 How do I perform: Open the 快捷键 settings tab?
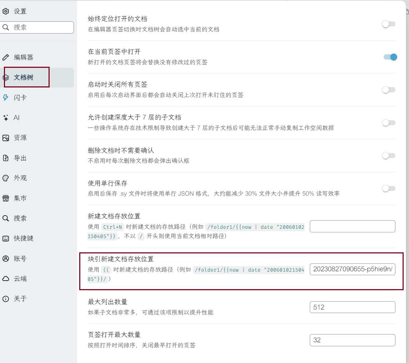coord(37,238)
